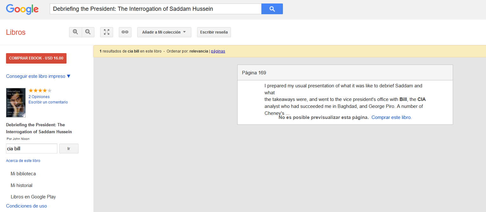Open Condiciones de uso link
486x212 pixels.
coord(26,206)
